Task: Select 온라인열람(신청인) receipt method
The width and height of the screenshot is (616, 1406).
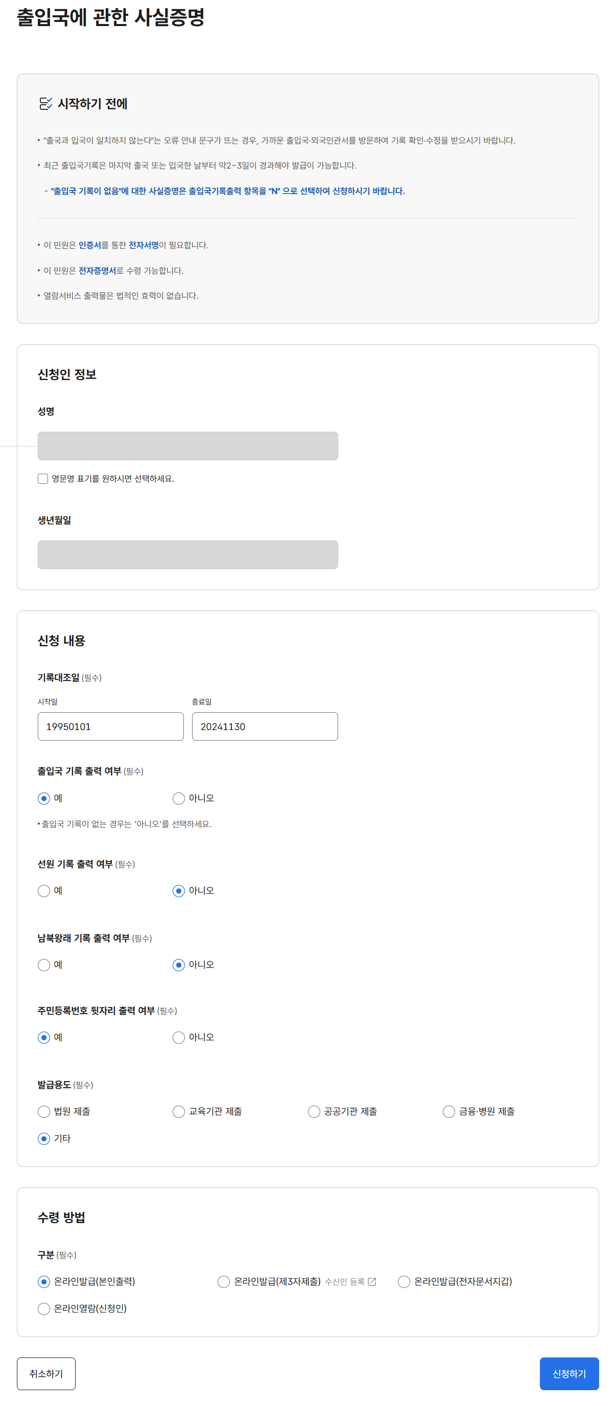Action: pyautogui.click(x=43, y=1308)
